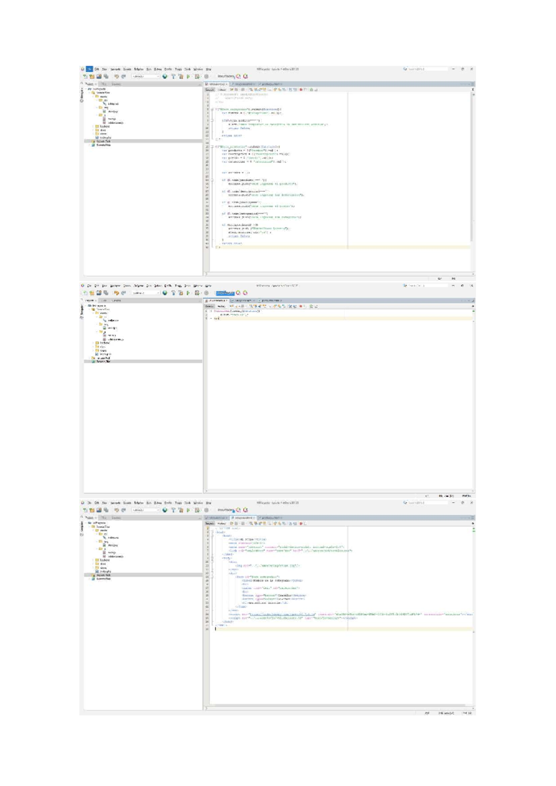Viewport: 556px width, 786px height.
Task: Open project configuration dropdown in bottom screenshot
Action: pyautogui.click(x=146, y=510)
